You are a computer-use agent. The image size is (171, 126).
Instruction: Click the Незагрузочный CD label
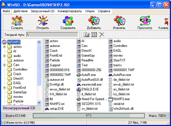tap(19, 108)
